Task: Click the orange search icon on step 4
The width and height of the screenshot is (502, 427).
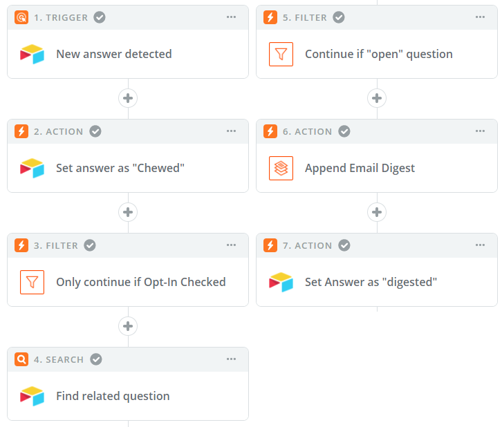Action: (21, 359)
